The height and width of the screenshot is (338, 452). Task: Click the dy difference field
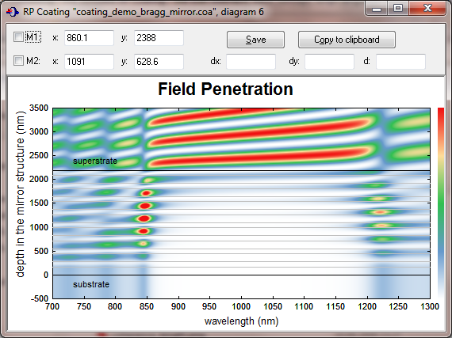(x=329, y=61)
